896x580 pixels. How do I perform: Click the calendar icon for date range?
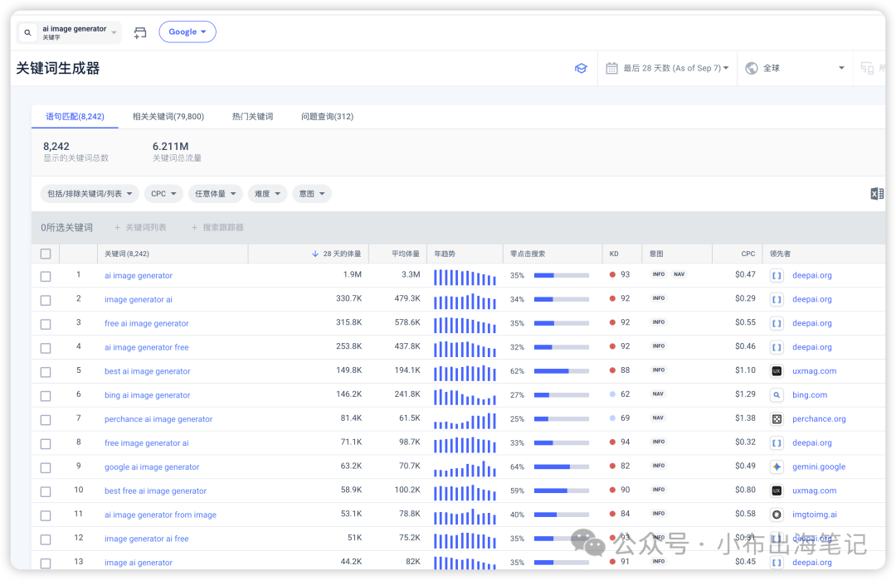pos(611,68)
